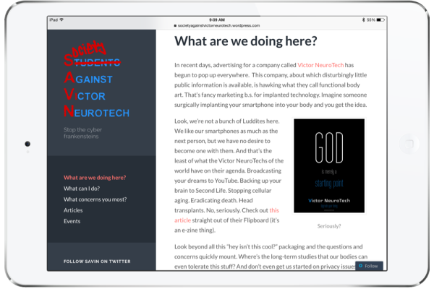
Task: Go to 'What concerns you most?' page
Action: pos(95,199)
